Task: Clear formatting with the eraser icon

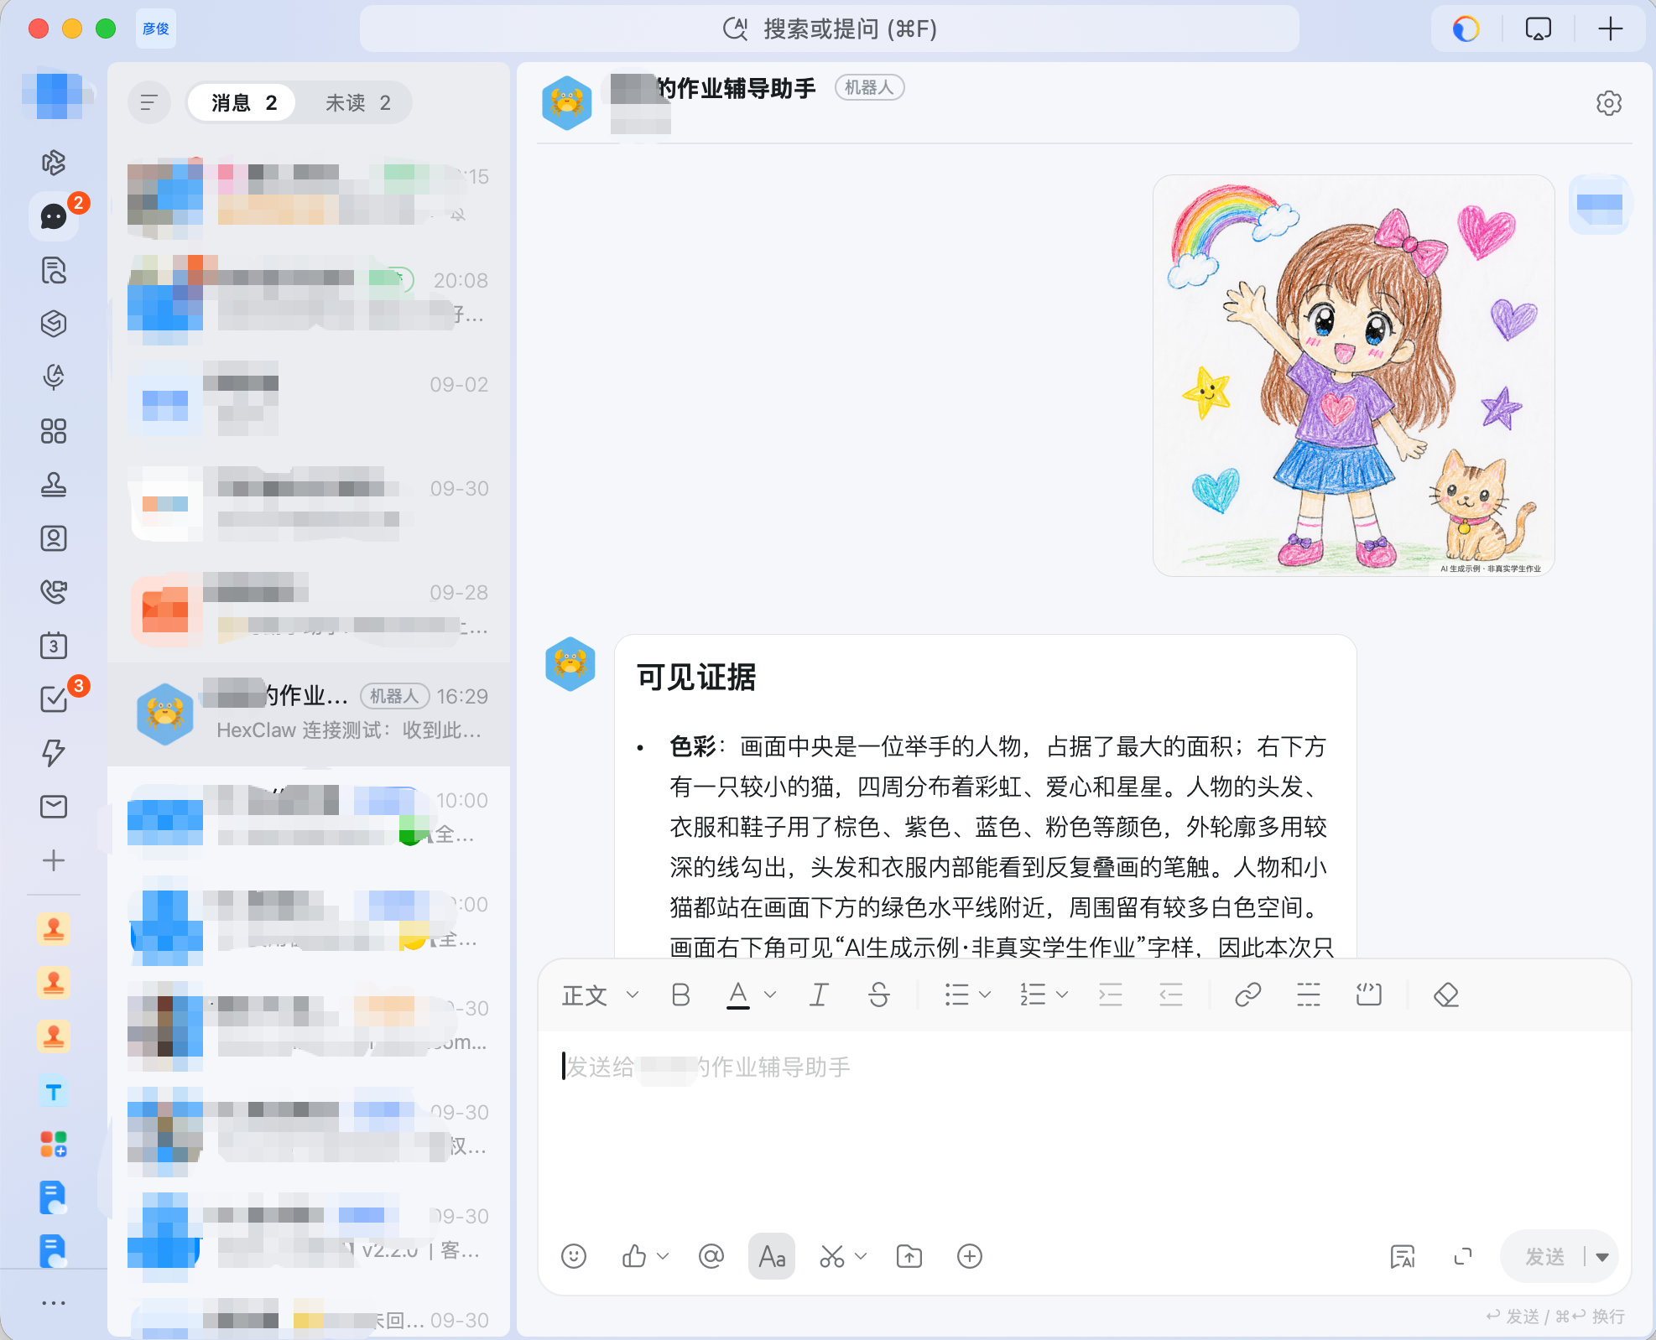Action: pos(1446,995)
